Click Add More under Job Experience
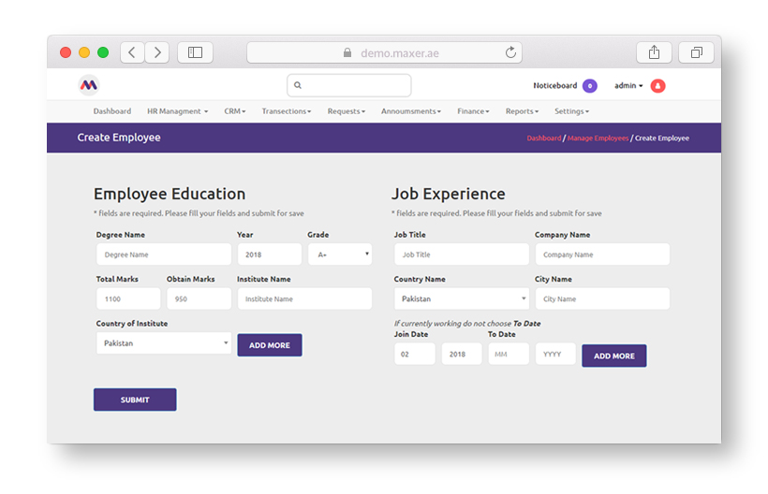This screenshot has height=494, width=768. [x=613, y=356]
